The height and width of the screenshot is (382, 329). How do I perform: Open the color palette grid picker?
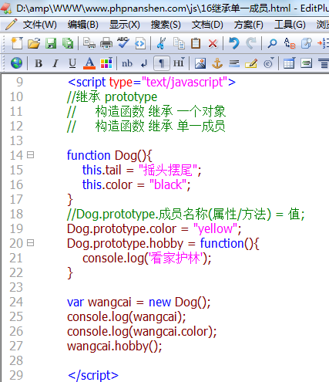(106, 63)
